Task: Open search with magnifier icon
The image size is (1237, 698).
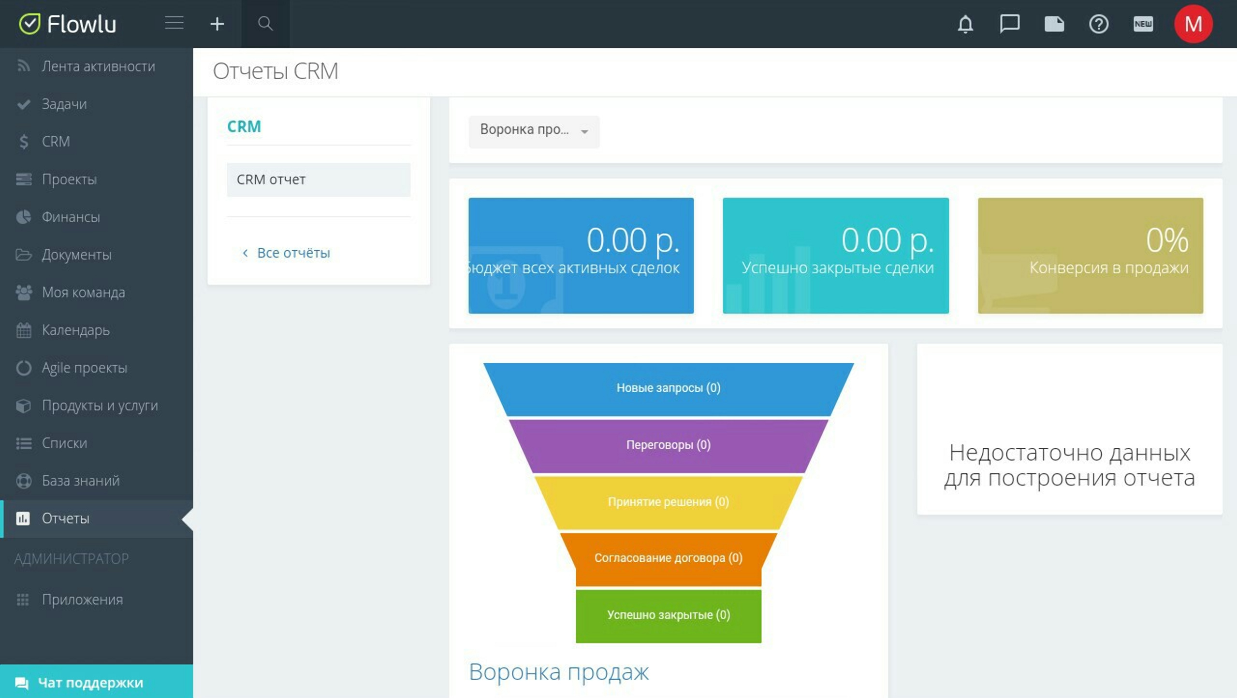Action: tap(265, 24)
